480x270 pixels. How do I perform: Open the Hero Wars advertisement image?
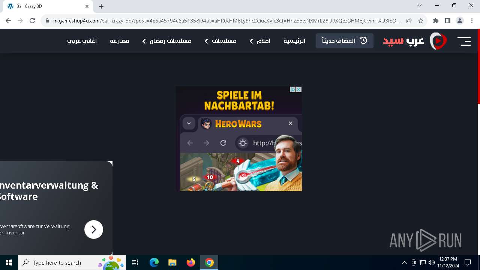click(x=239, y=139)
